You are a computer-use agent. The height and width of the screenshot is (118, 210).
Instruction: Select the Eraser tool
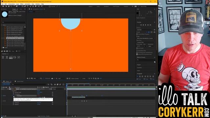coord(36,6)
